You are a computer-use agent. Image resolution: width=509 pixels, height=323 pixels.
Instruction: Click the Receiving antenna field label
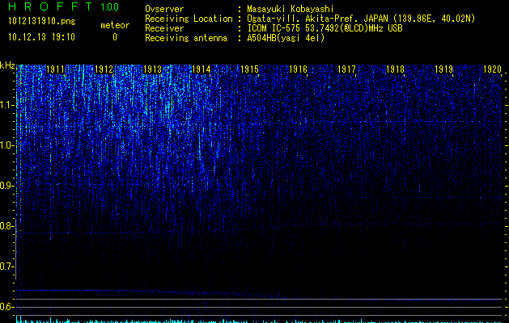tap(186, 38)
